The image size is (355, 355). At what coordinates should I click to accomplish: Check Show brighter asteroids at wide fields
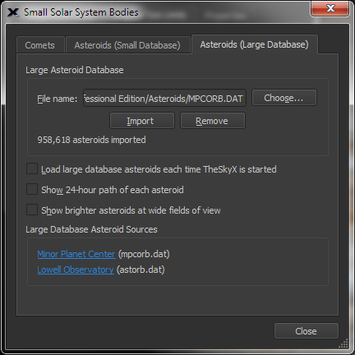point(32,210)
